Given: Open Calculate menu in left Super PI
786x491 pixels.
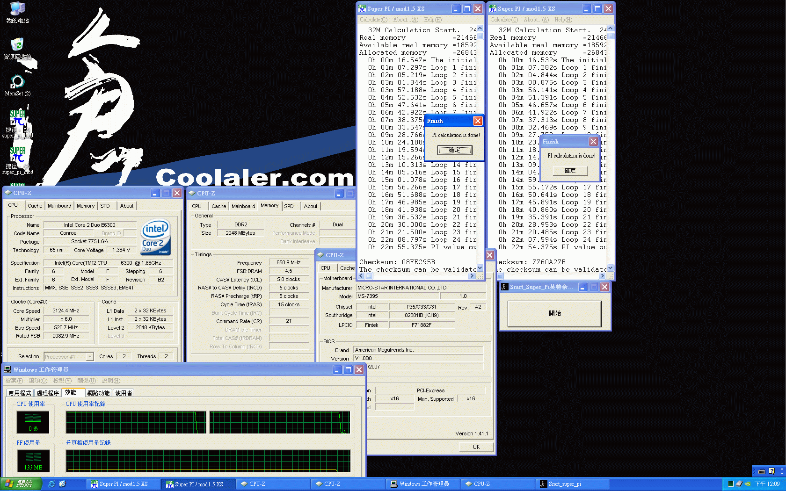Looking at the screenshot, I should [x=373, y=20].
